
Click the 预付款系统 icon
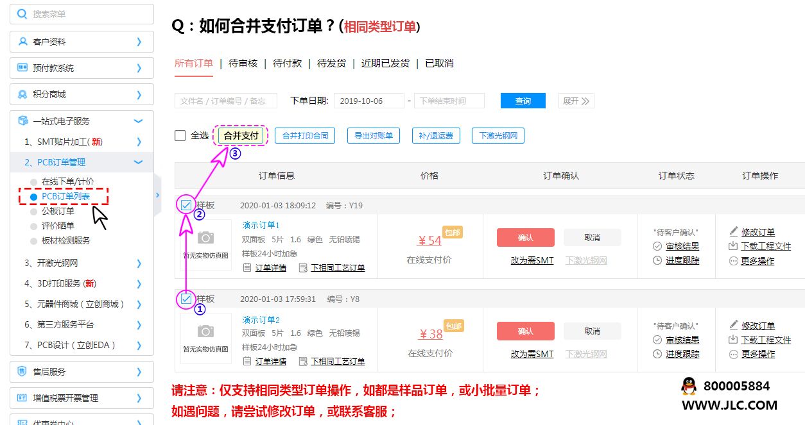pos(22,68)
